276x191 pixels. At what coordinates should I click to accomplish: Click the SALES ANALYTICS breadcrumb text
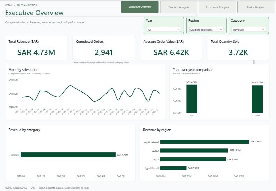(26, 5)
